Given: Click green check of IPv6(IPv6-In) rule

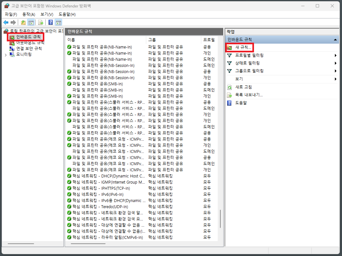Looking at the screenshot, I should 69,194.
